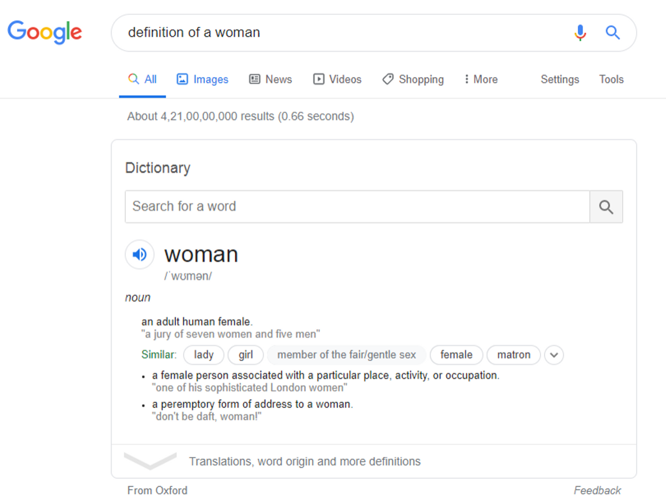Open the More options menu
Image resolution: width=666 pixels, height=500 pixels.
481,79
